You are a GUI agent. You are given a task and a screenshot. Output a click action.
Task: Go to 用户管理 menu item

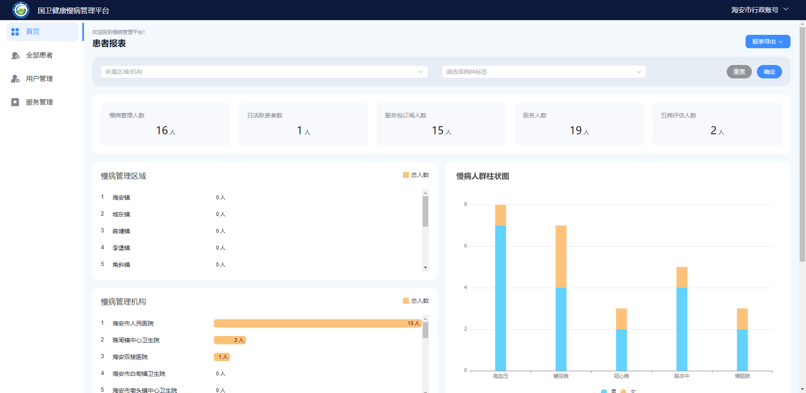(43, 79)
